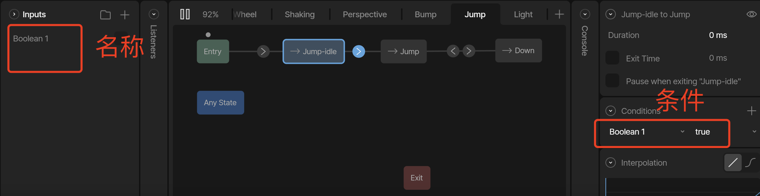Screen dimensions: 760x196
Task: Select the highlighted Jump-idle to Jump transition arrow
Action: coord(359,51)
